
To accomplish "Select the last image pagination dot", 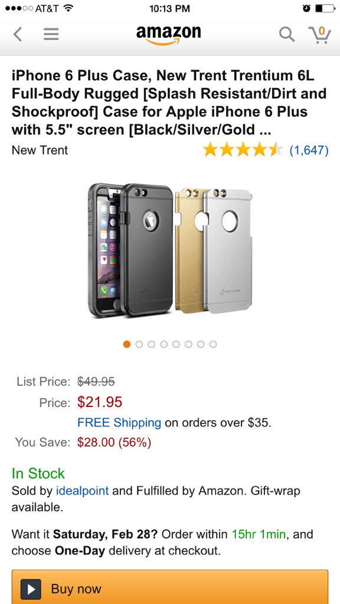I will (213, 344).
